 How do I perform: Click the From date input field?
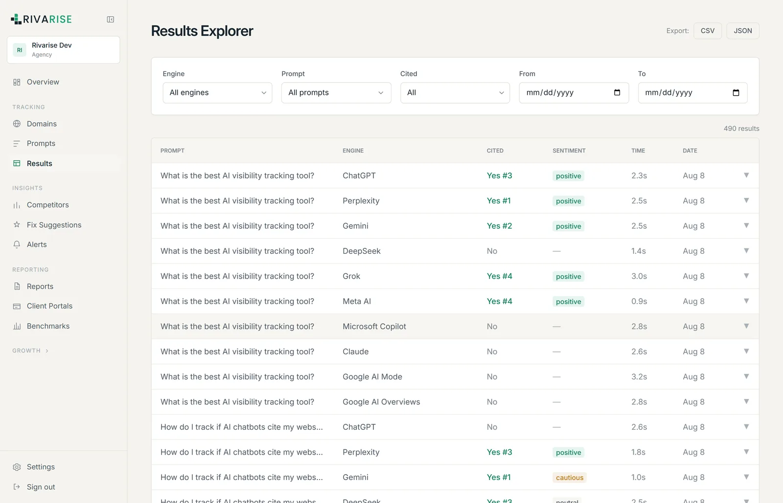[x=574, y=92]
